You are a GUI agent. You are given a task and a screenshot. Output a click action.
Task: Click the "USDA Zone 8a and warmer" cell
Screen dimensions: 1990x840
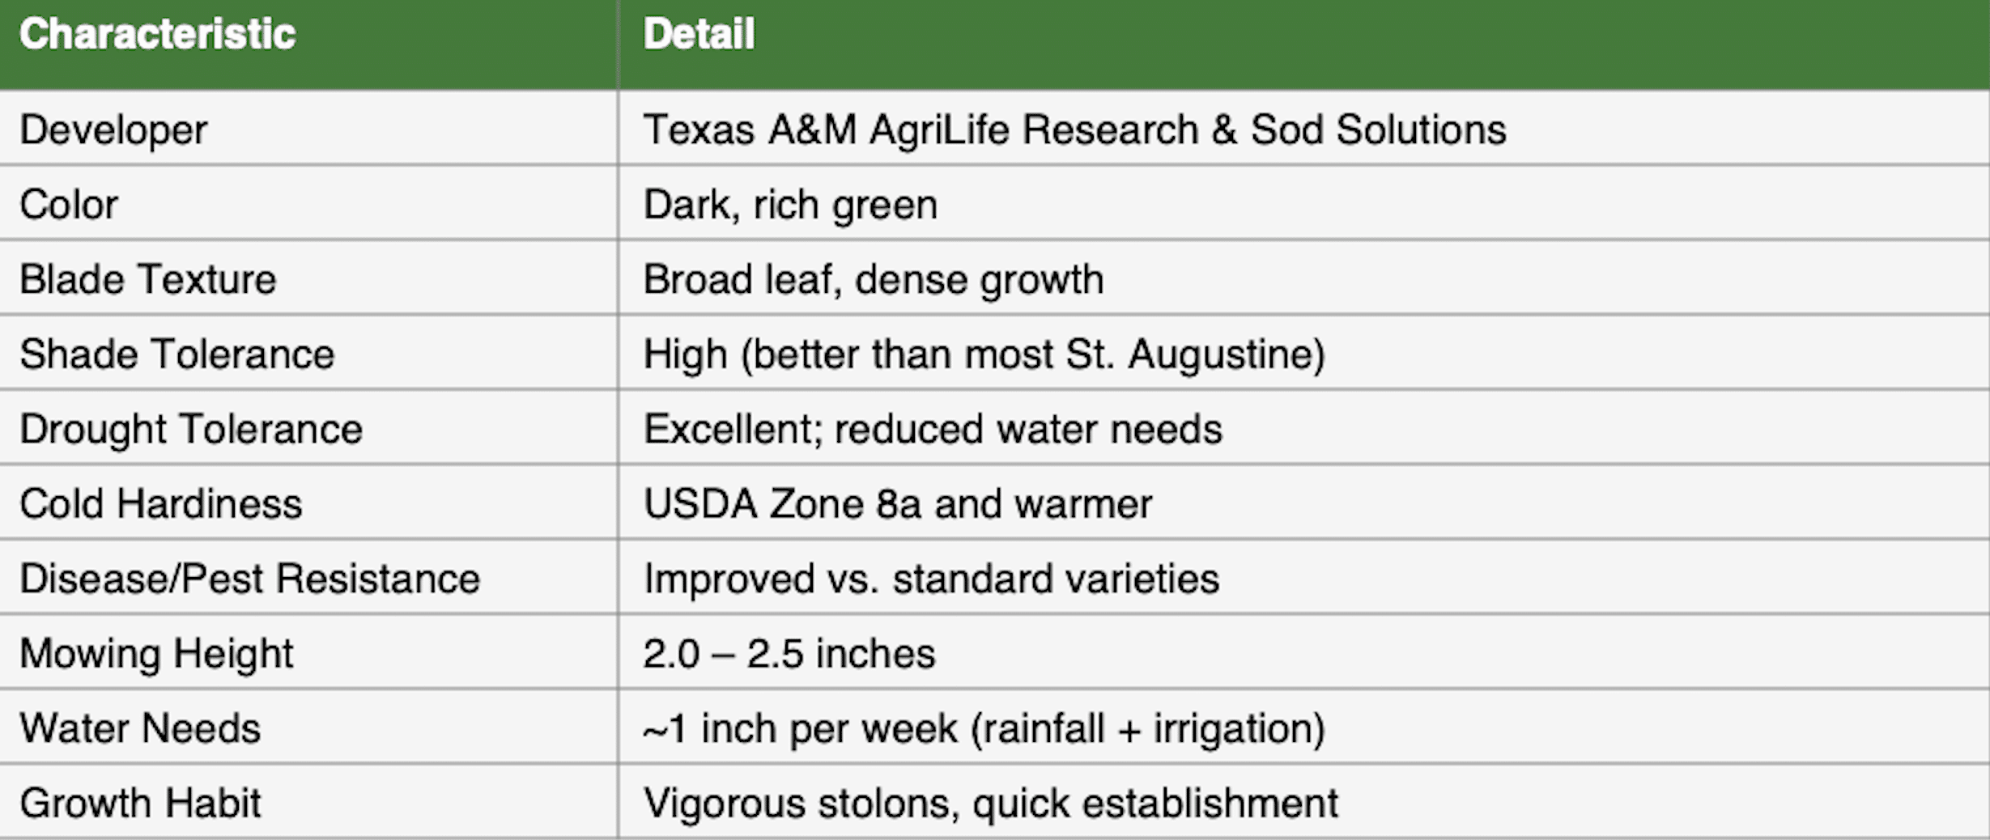coord(898,503)
